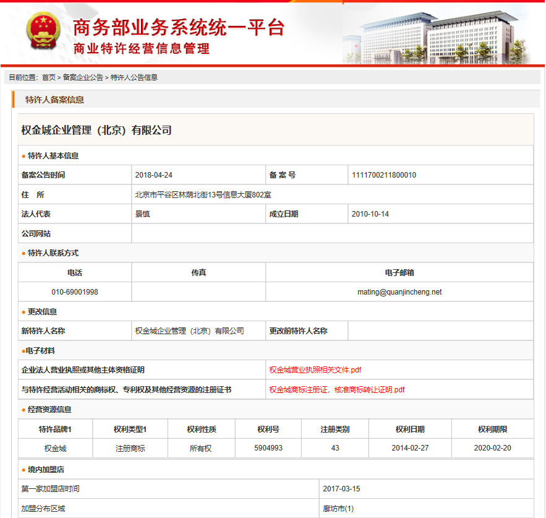Viewport: 546px width, 518px height.
Task: Click the 经营资源信息 section header
Action: (49, 410)
